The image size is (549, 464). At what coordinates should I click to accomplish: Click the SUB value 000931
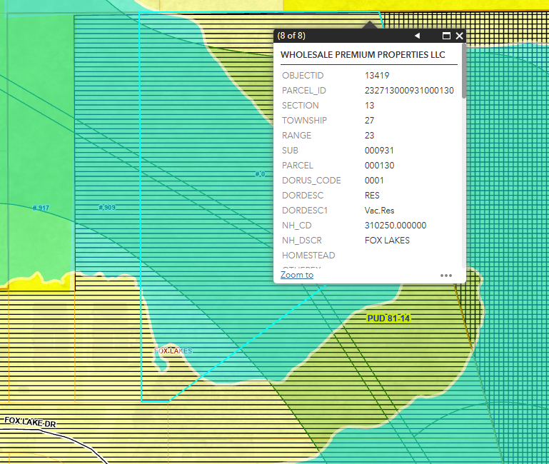pyautogui.click(x=379, y=151)
